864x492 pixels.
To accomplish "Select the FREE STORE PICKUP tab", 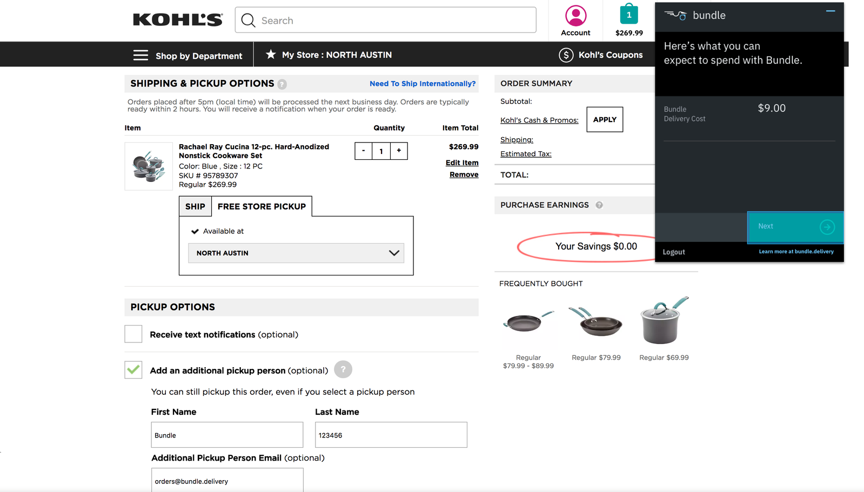I will coord(262,206).
